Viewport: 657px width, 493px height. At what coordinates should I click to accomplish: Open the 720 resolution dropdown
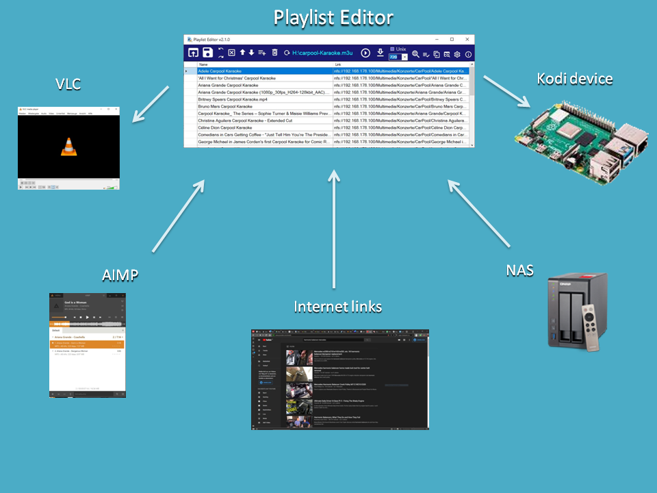tap(404, 58)
